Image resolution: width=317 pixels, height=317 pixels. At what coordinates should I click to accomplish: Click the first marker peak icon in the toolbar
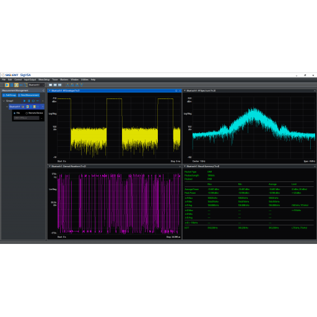point(67,85)
